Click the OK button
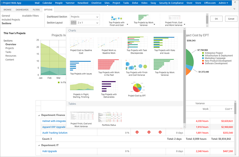The width and height of the screenshot is (239, 157). coord(216,19)
